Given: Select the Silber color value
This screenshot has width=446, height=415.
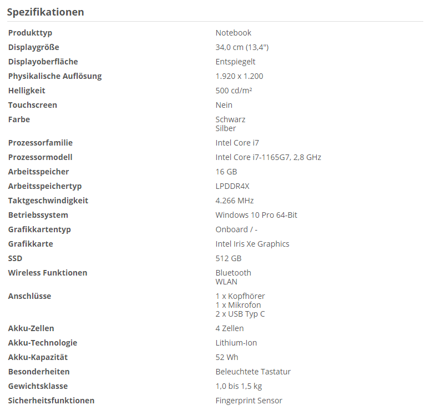Looking at the screenshot, I should coord(226,128).
